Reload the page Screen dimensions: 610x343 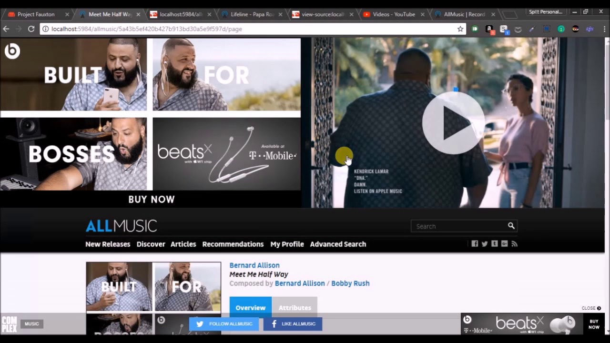pos(31,29)
